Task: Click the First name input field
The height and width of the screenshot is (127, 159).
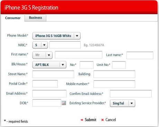Action: [x=78, y=55]
